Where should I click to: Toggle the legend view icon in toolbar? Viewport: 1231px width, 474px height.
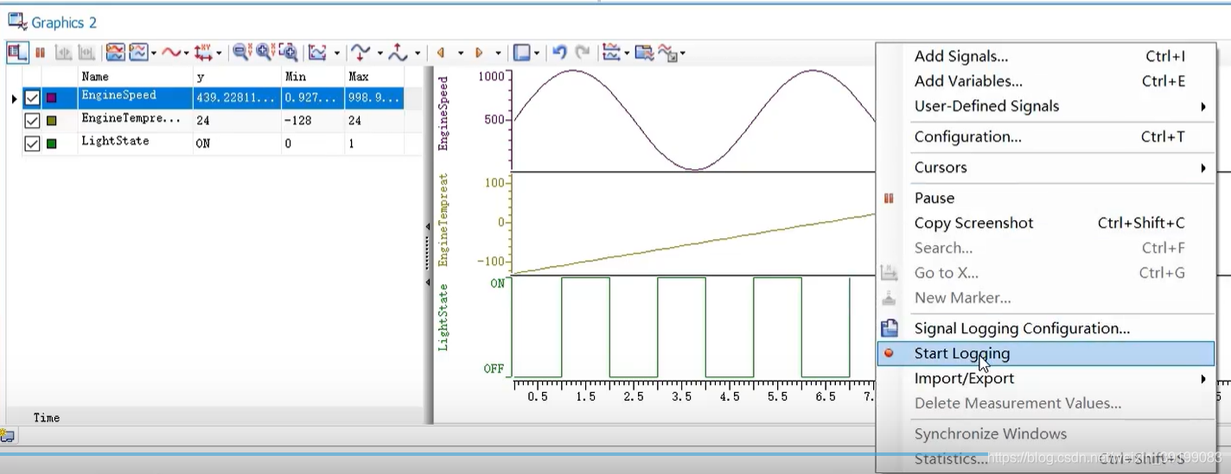coord(16,53)
